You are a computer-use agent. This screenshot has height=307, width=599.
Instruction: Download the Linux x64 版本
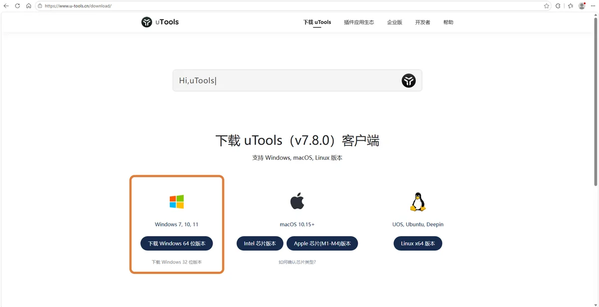(x=418, y=244)
